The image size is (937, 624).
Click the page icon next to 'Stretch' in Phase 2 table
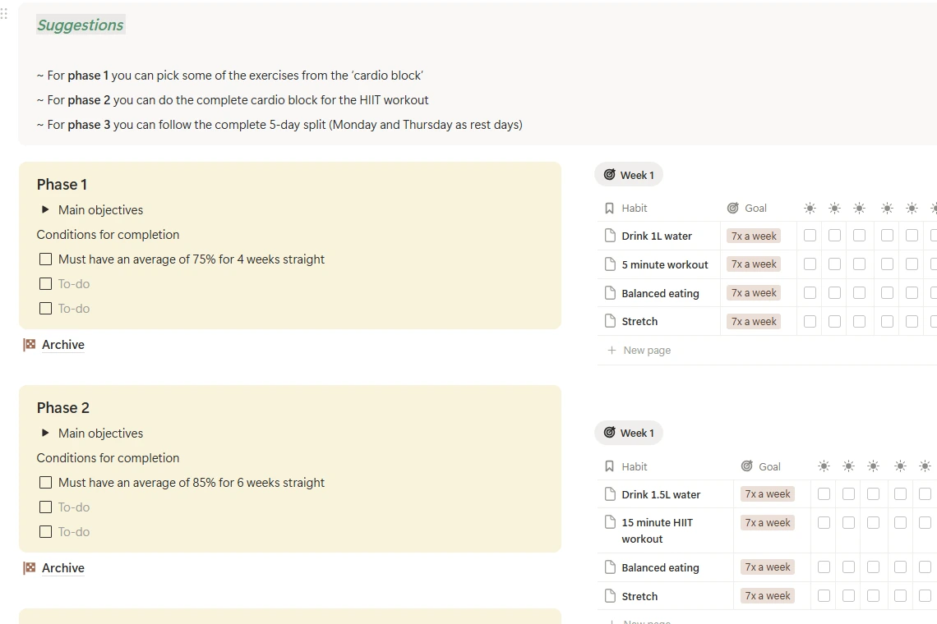coord(610,596)
